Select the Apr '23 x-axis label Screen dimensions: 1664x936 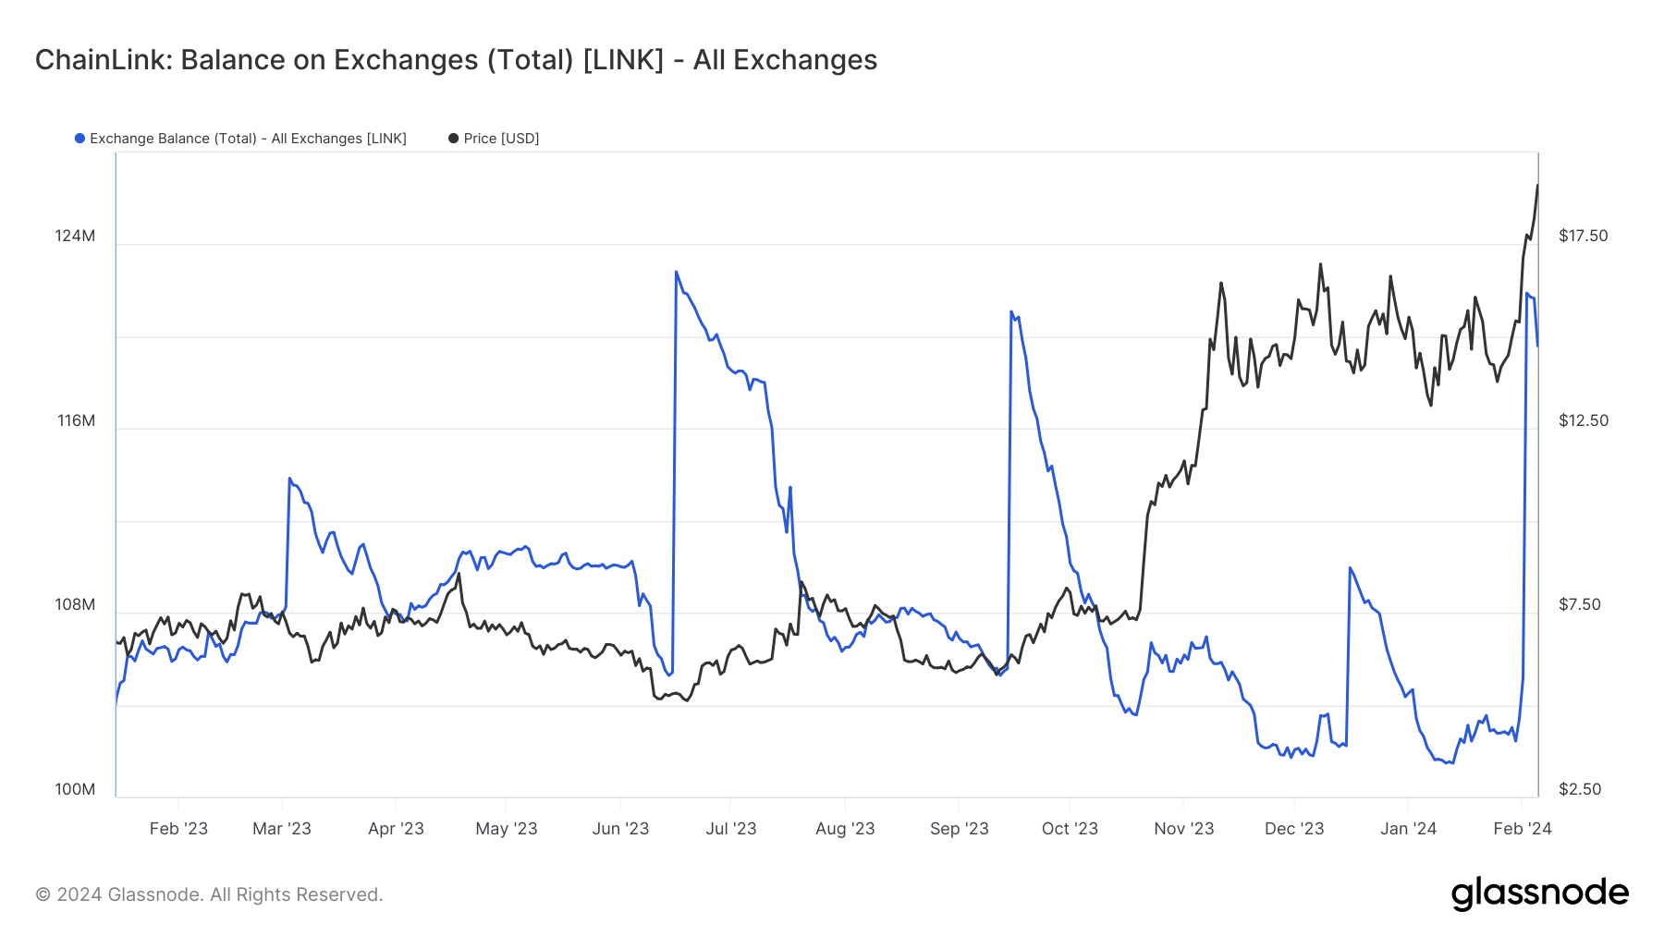[396, 829]
